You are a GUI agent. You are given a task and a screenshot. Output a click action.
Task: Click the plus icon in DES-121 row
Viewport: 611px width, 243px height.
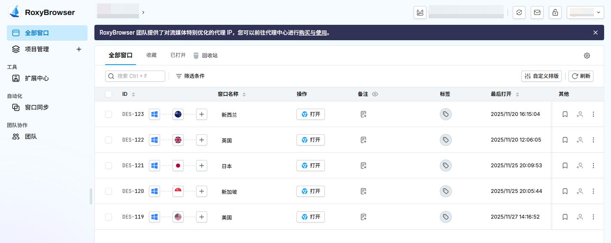click(x=202, y=166)
